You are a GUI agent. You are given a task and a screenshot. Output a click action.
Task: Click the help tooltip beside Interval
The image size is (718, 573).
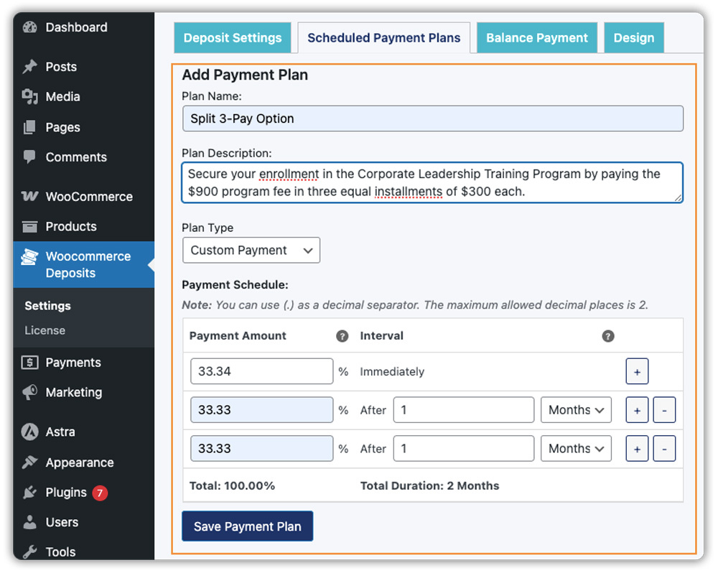pyautogui.click(x=608, y=335)
